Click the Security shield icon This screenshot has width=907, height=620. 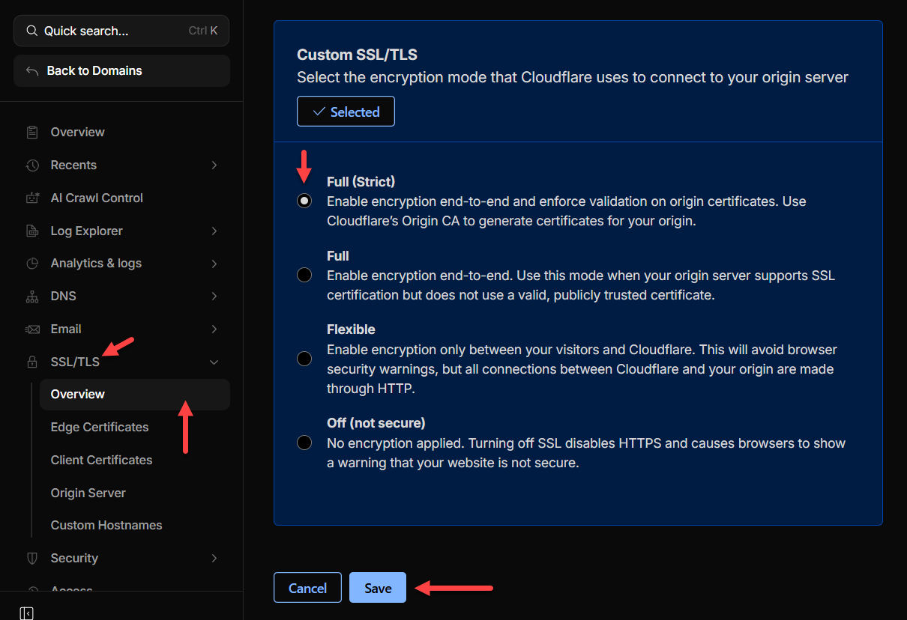click(32, 559)
